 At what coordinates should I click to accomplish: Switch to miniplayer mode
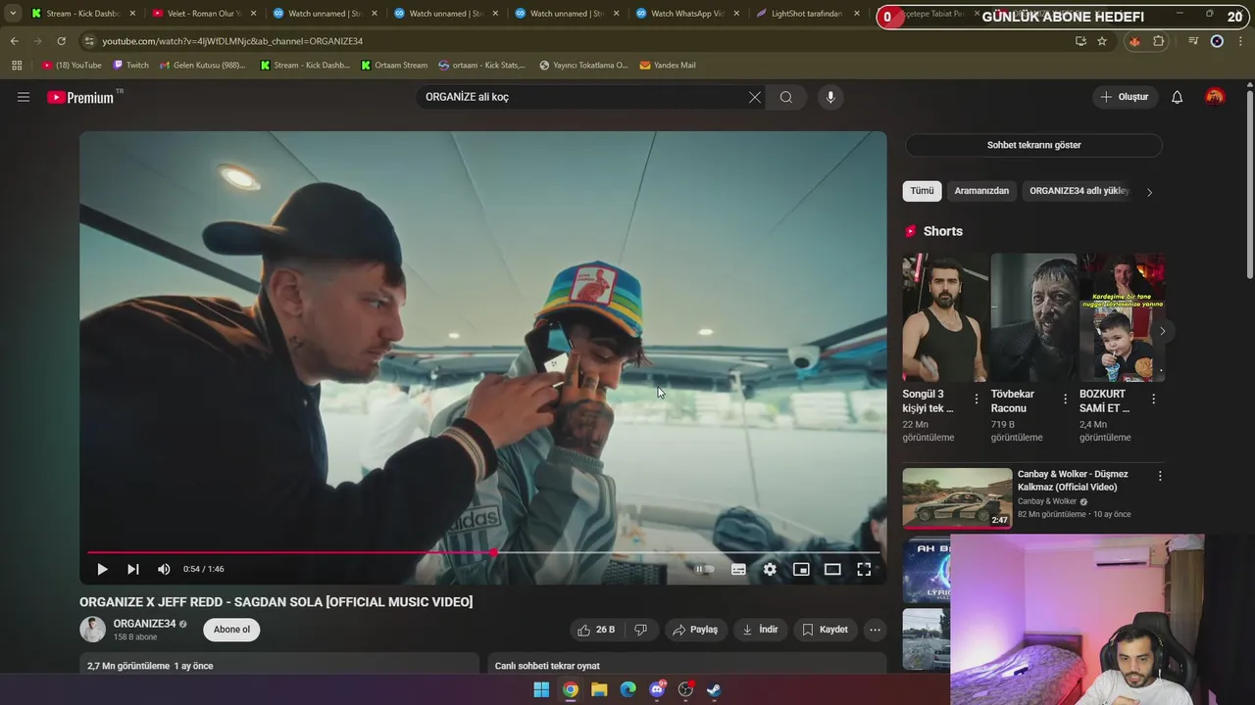pos(801,569)
